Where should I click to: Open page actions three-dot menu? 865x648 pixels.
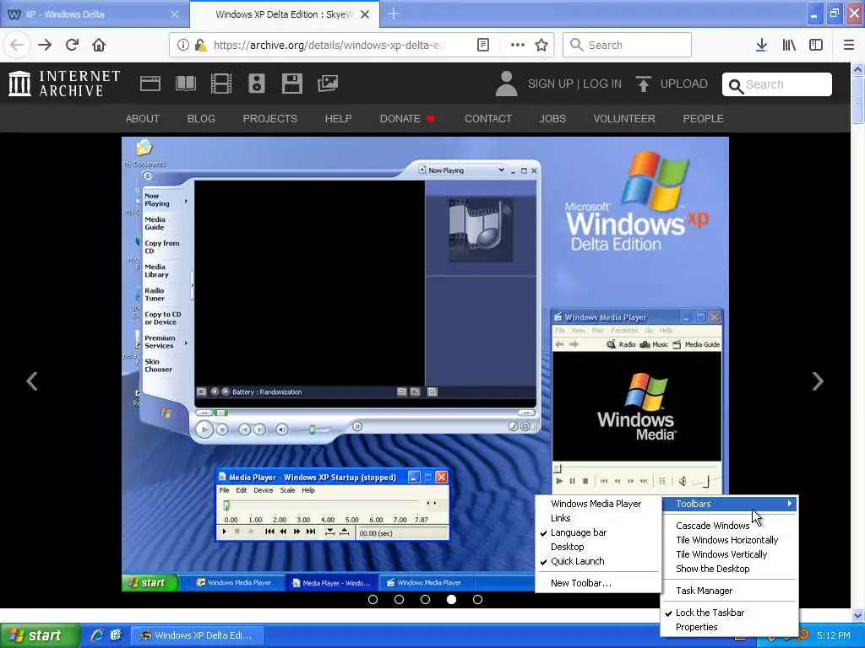[x=518, y=45]
